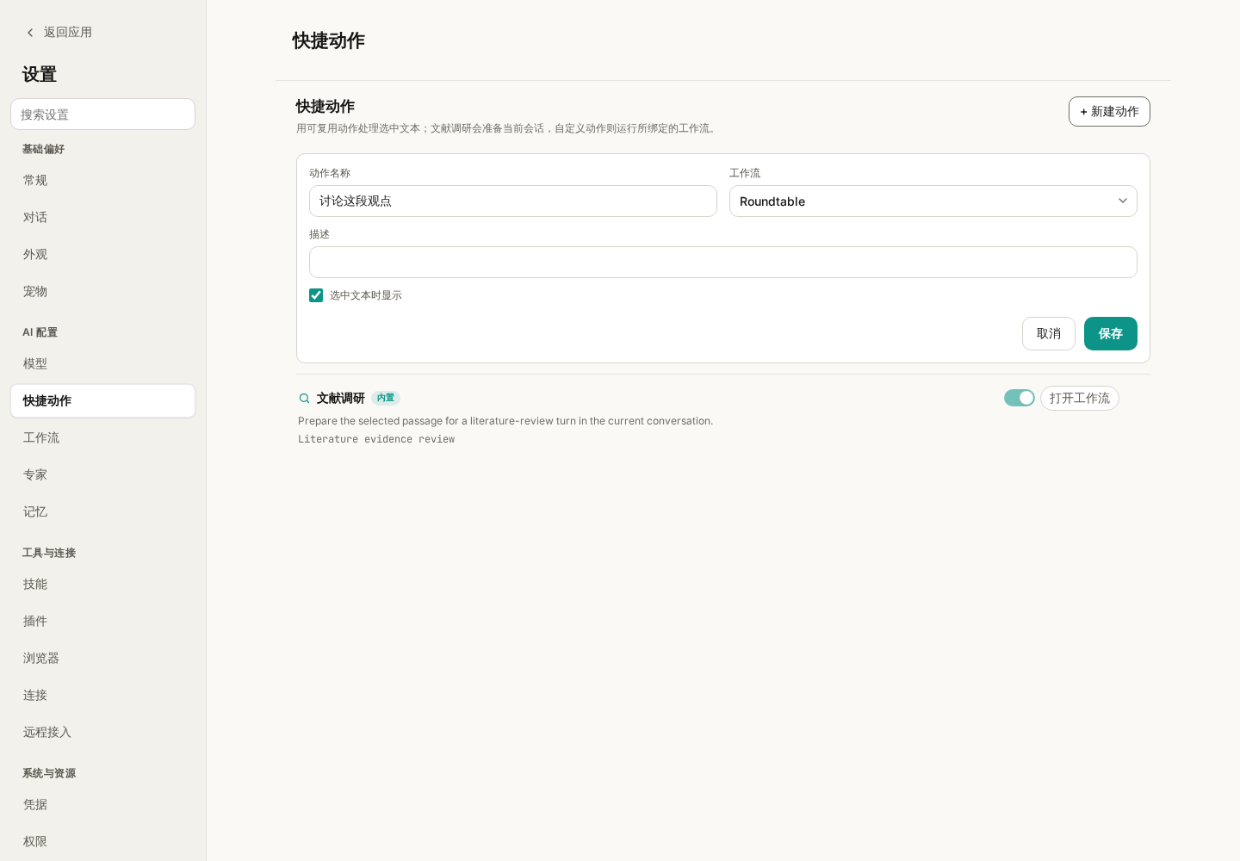Select 插件 in the sidebar
The image size is (1240, 861).
103,622
